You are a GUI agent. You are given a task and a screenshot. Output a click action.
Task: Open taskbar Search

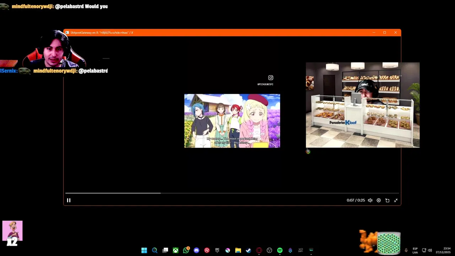coord(155,250)
